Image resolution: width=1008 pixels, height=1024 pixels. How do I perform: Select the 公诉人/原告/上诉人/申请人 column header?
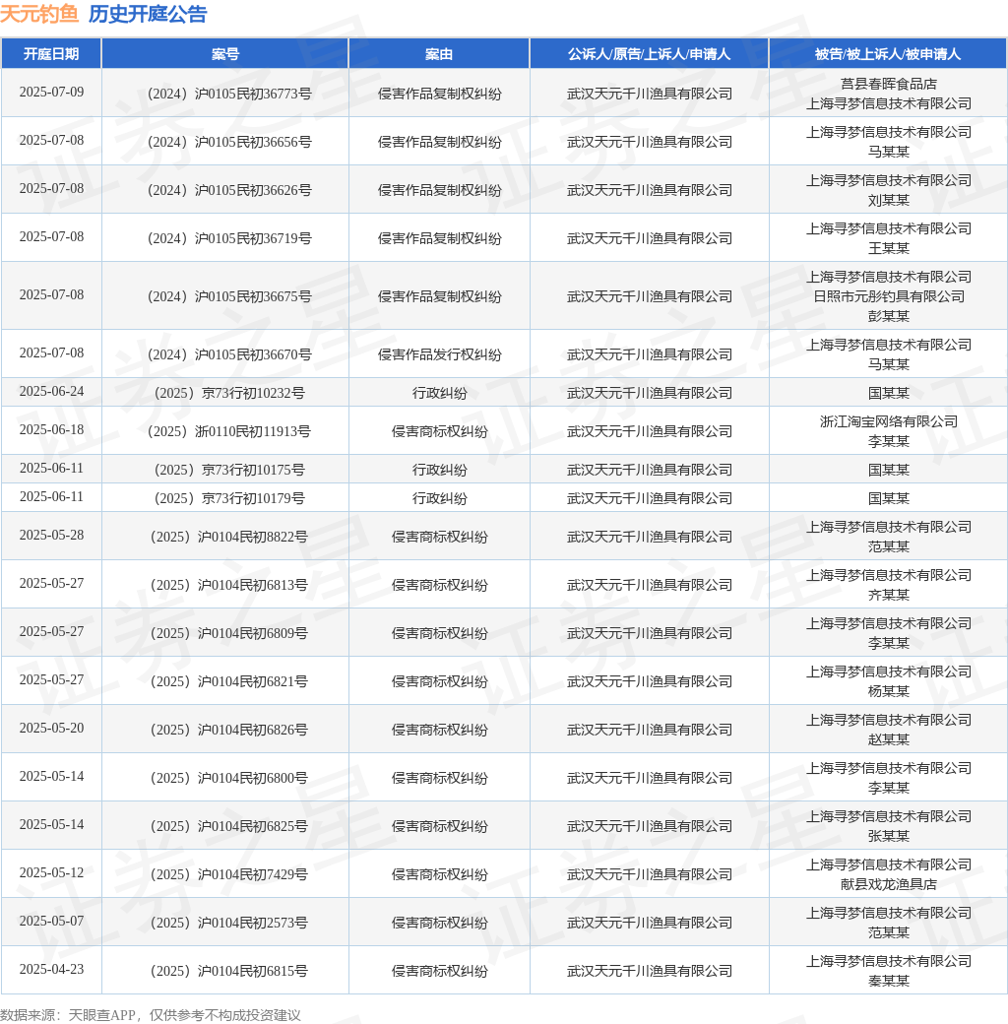pyautogui.click(x=649, y=53)
